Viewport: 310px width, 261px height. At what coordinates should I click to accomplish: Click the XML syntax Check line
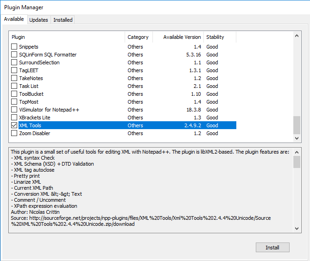pyautogui.click(x=33, y=158)
